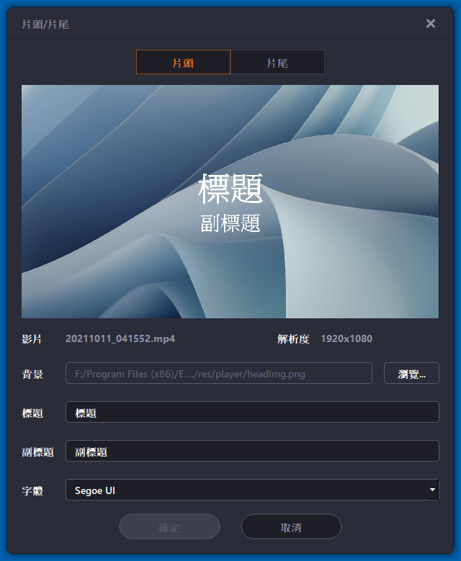Screen dimensions: 461x561
Task: Select the large 標題 text in preview
Action: (x=230, y=189)
